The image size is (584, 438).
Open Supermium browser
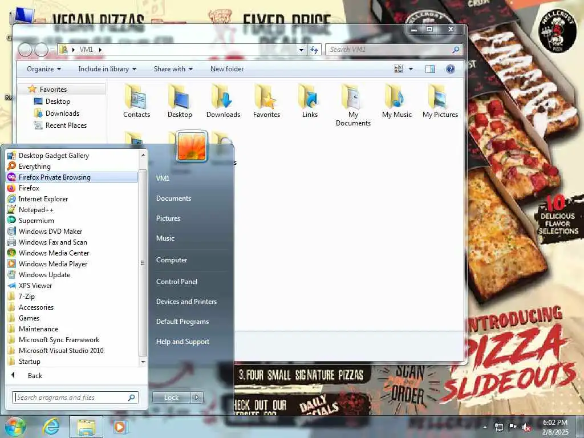(72, 220)
